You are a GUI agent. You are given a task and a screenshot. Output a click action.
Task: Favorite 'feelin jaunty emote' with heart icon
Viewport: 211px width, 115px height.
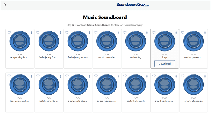(x=67, y=32)
